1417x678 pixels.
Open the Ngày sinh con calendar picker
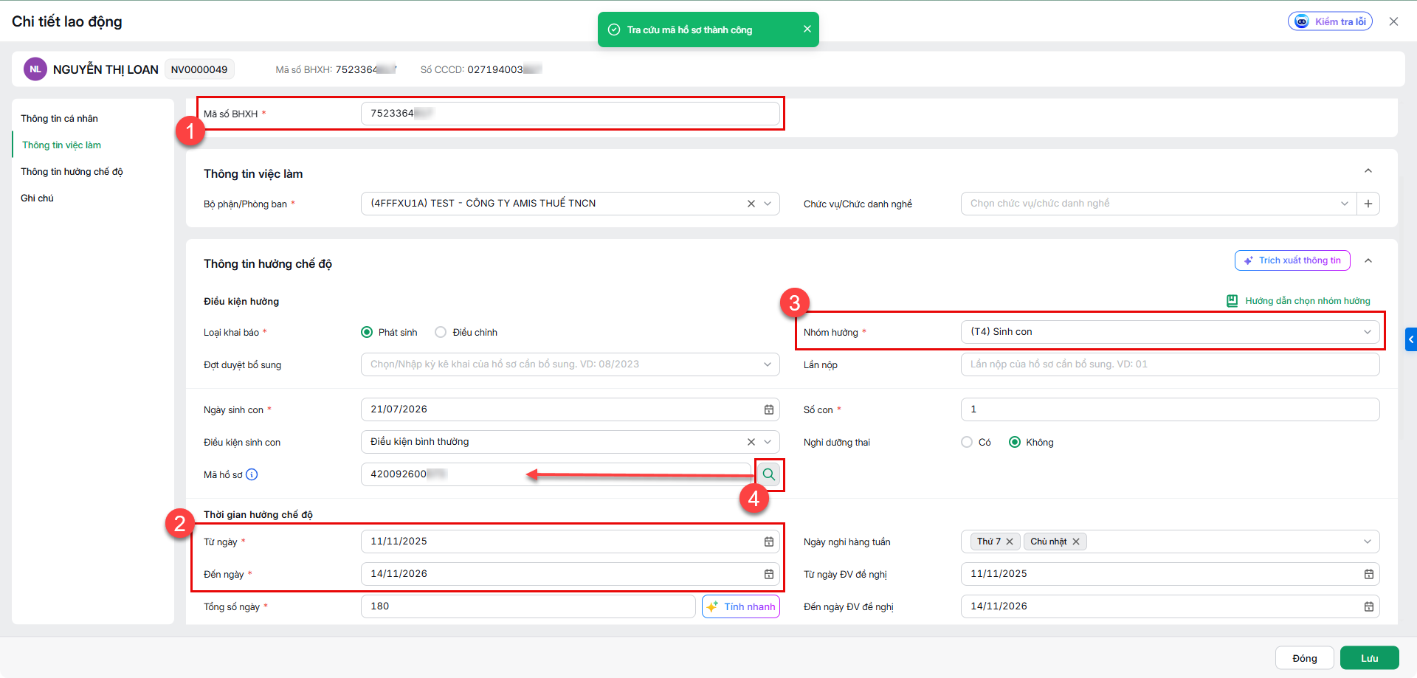point(768,409)
